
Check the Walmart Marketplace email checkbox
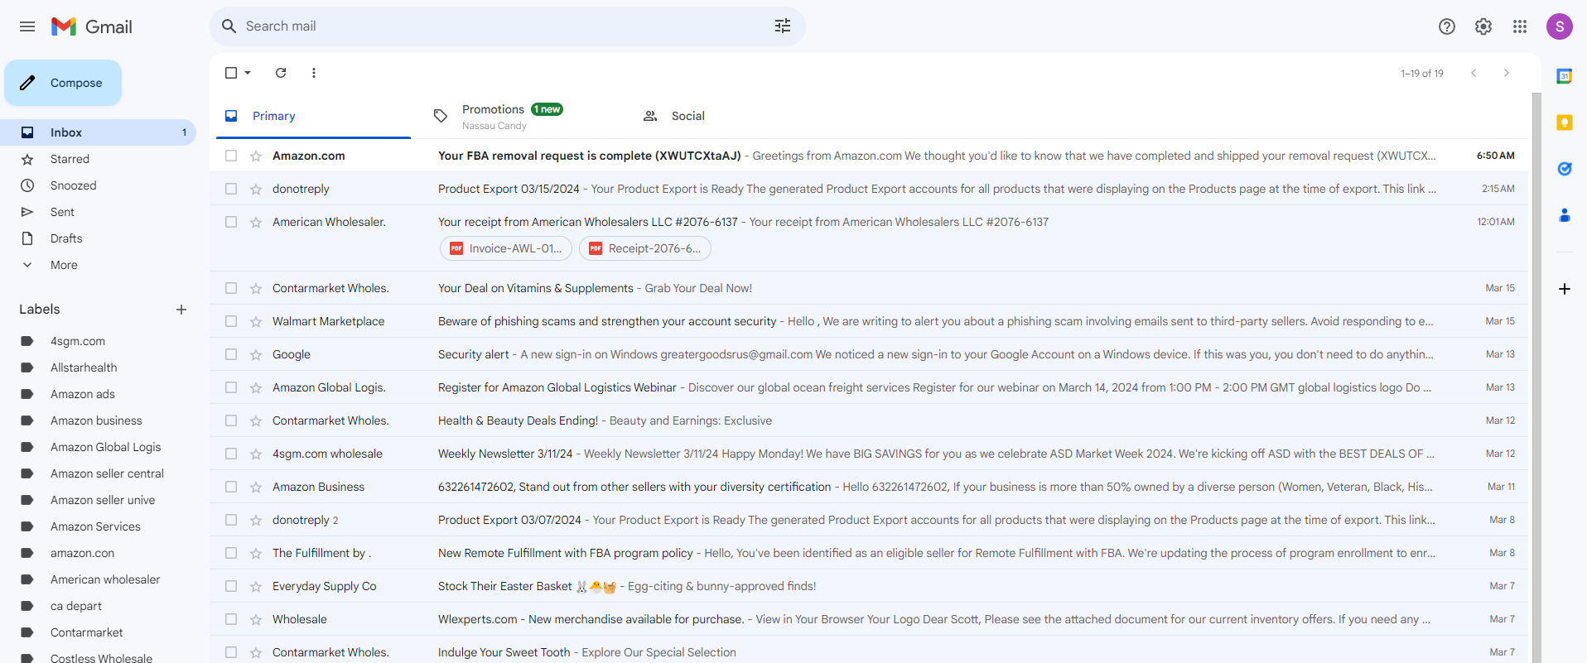pos(231,321)
